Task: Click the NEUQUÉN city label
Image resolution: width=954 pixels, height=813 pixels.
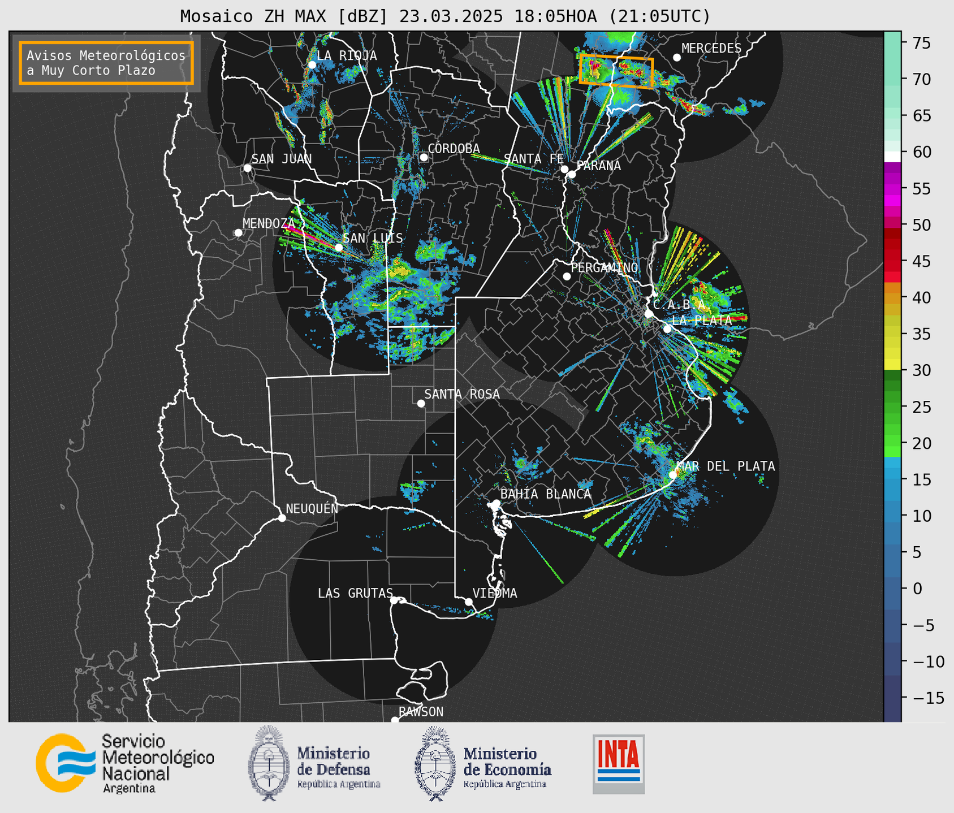Action: click(312, 508)
